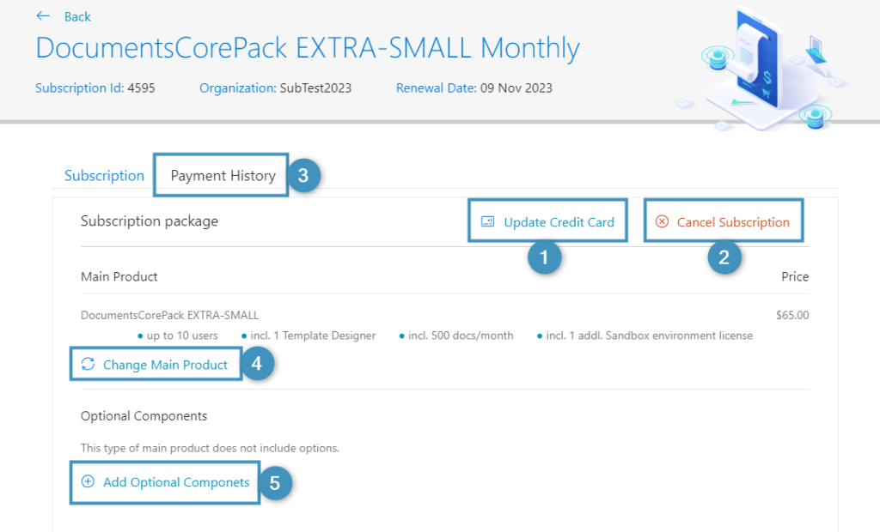Image resolution: width=880 pixels, height=532 pixels.
Task: Click the Sandbox environment license feature text
Action: click(650, 336)
